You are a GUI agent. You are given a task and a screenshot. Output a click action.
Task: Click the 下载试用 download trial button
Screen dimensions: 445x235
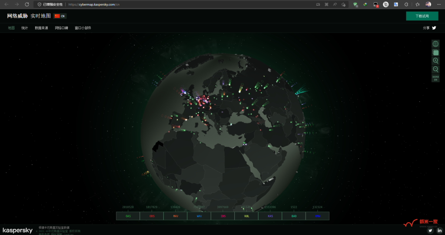(422, 16)
